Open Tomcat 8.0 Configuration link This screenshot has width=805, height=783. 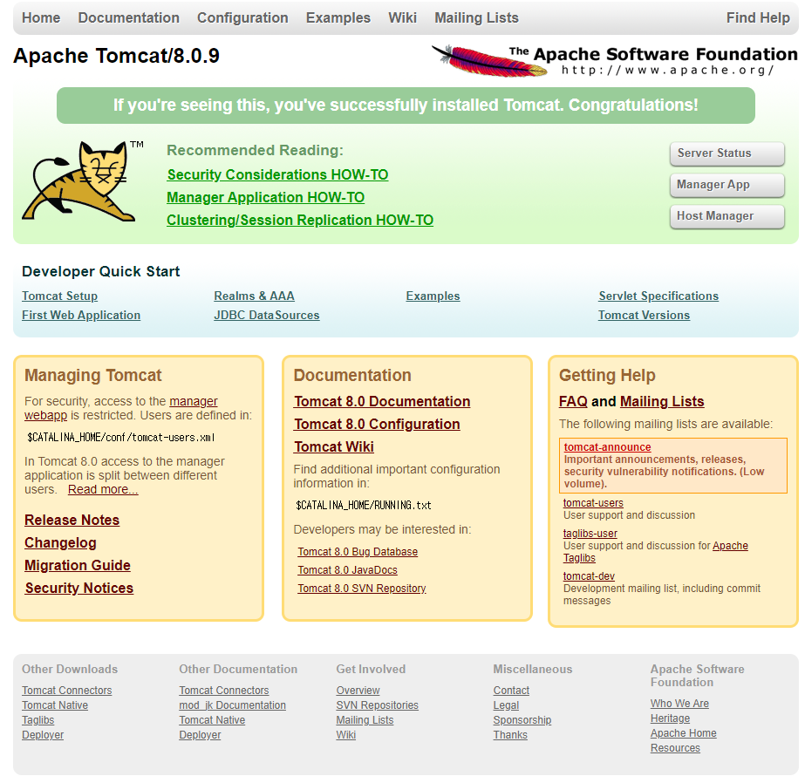point(377,425)
